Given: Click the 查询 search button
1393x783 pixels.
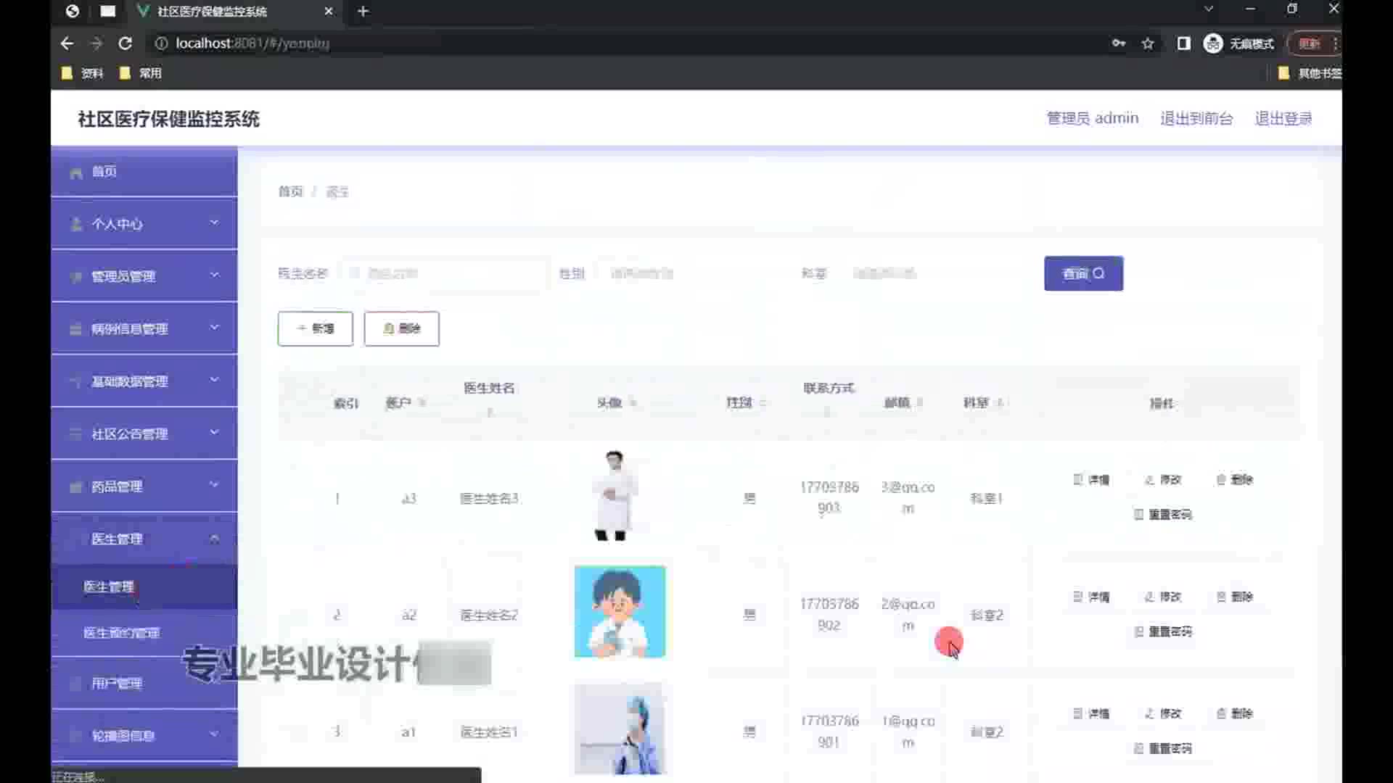Looking at the screenshot, I should coord(1083,273).
